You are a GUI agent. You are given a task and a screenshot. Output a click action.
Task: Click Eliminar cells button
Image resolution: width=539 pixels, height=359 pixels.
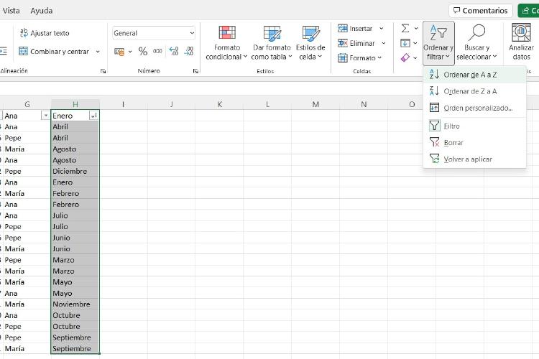point(356,43)
